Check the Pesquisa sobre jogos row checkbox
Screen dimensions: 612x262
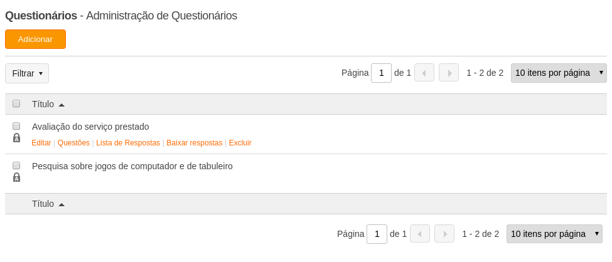(x=16, y=165)
